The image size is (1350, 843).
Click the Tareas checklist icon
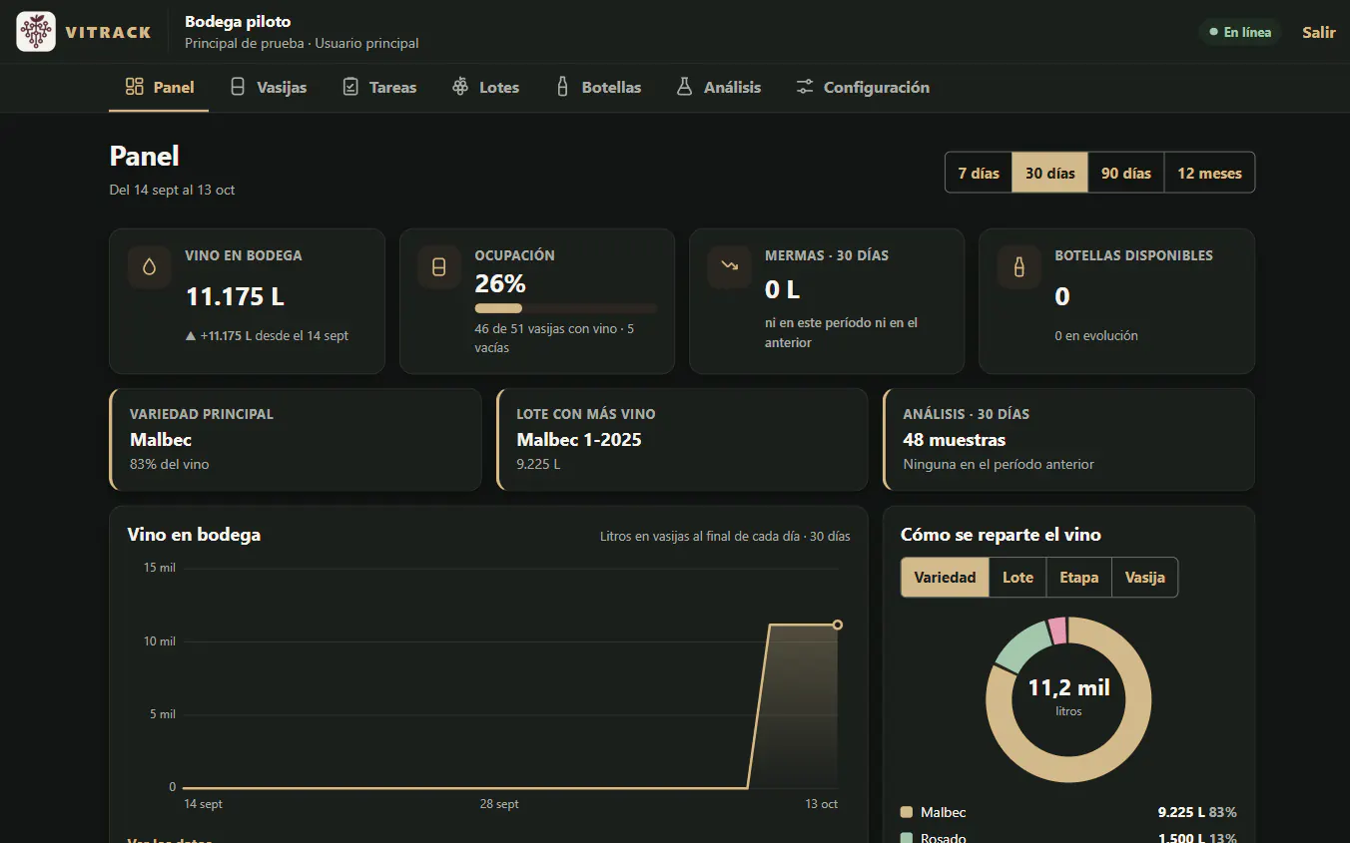click(x=350, y=87)
